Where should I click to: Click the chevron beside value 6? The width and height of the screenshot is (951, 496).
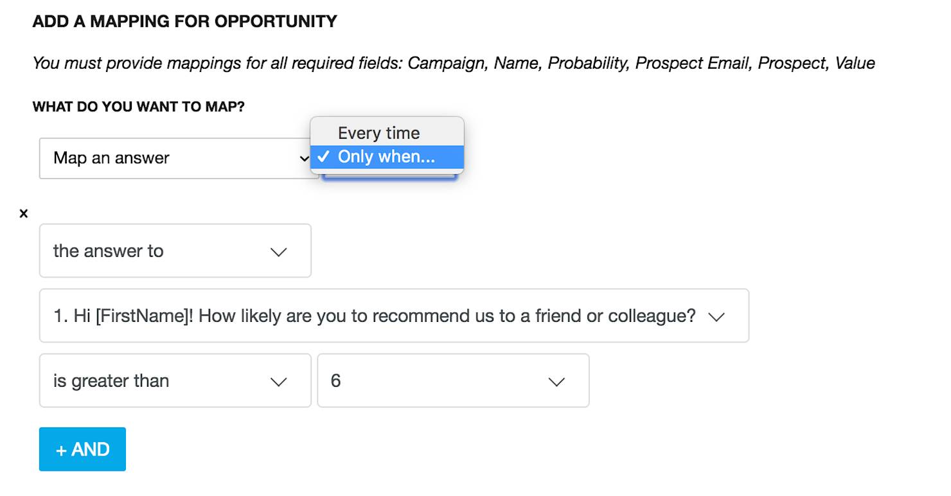(x=556, y=382)
